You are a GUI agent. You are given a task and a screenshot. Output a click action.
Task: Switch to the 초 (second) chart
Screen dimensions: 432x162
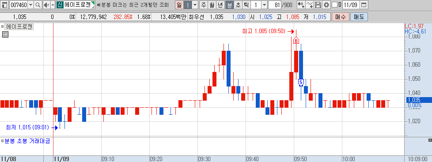point(238,5)
